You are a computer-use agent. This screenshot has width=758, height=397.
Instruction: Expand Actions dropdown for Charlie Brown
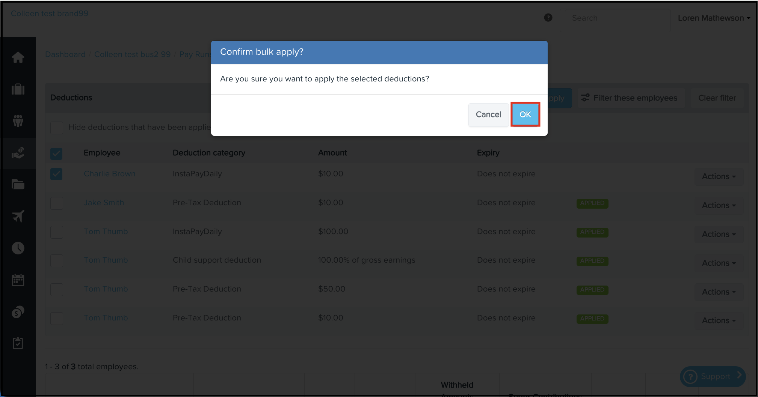719,176
